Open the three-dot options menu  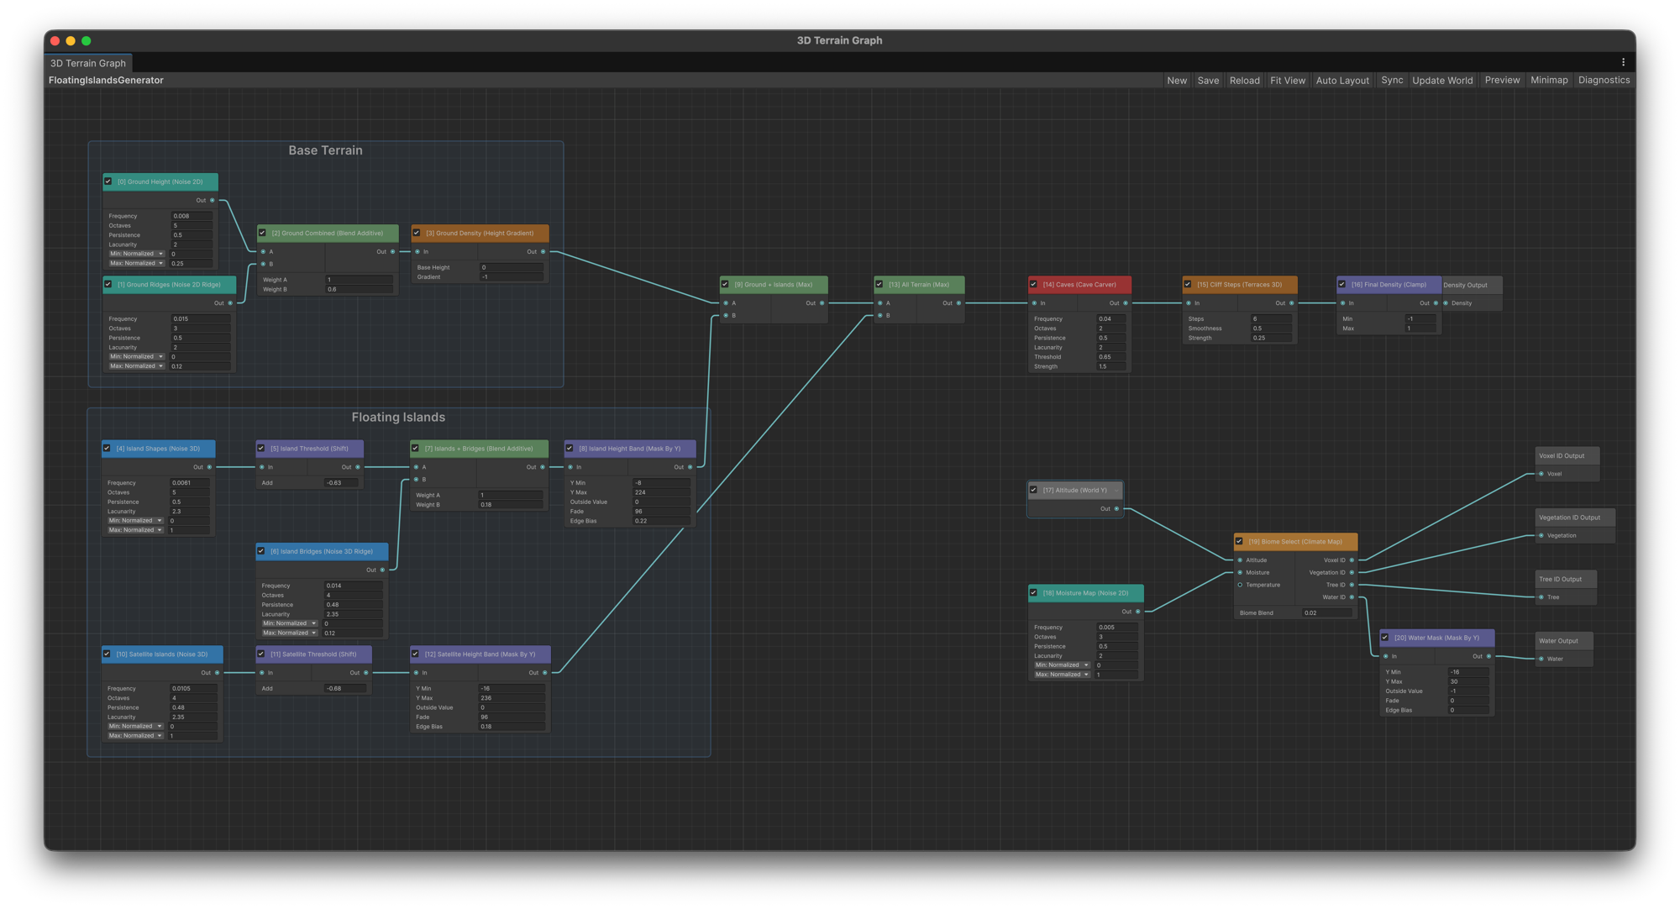pos(1623,62)
